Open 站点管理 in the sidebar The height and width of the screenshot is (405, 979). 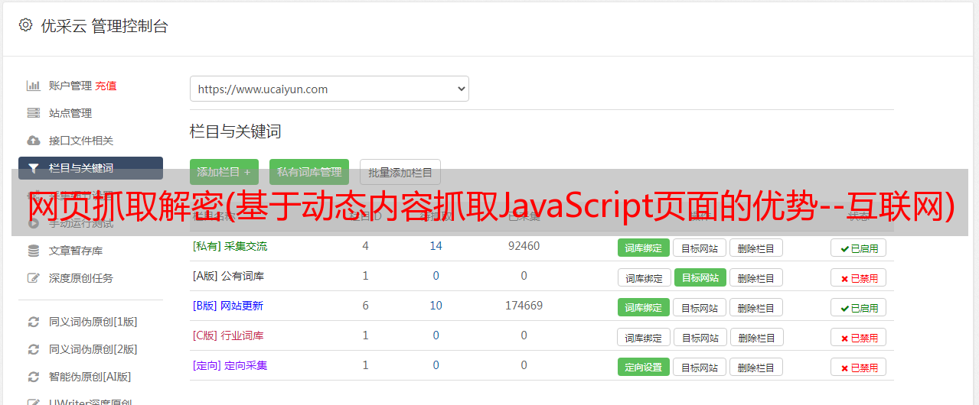pos(70,113)
